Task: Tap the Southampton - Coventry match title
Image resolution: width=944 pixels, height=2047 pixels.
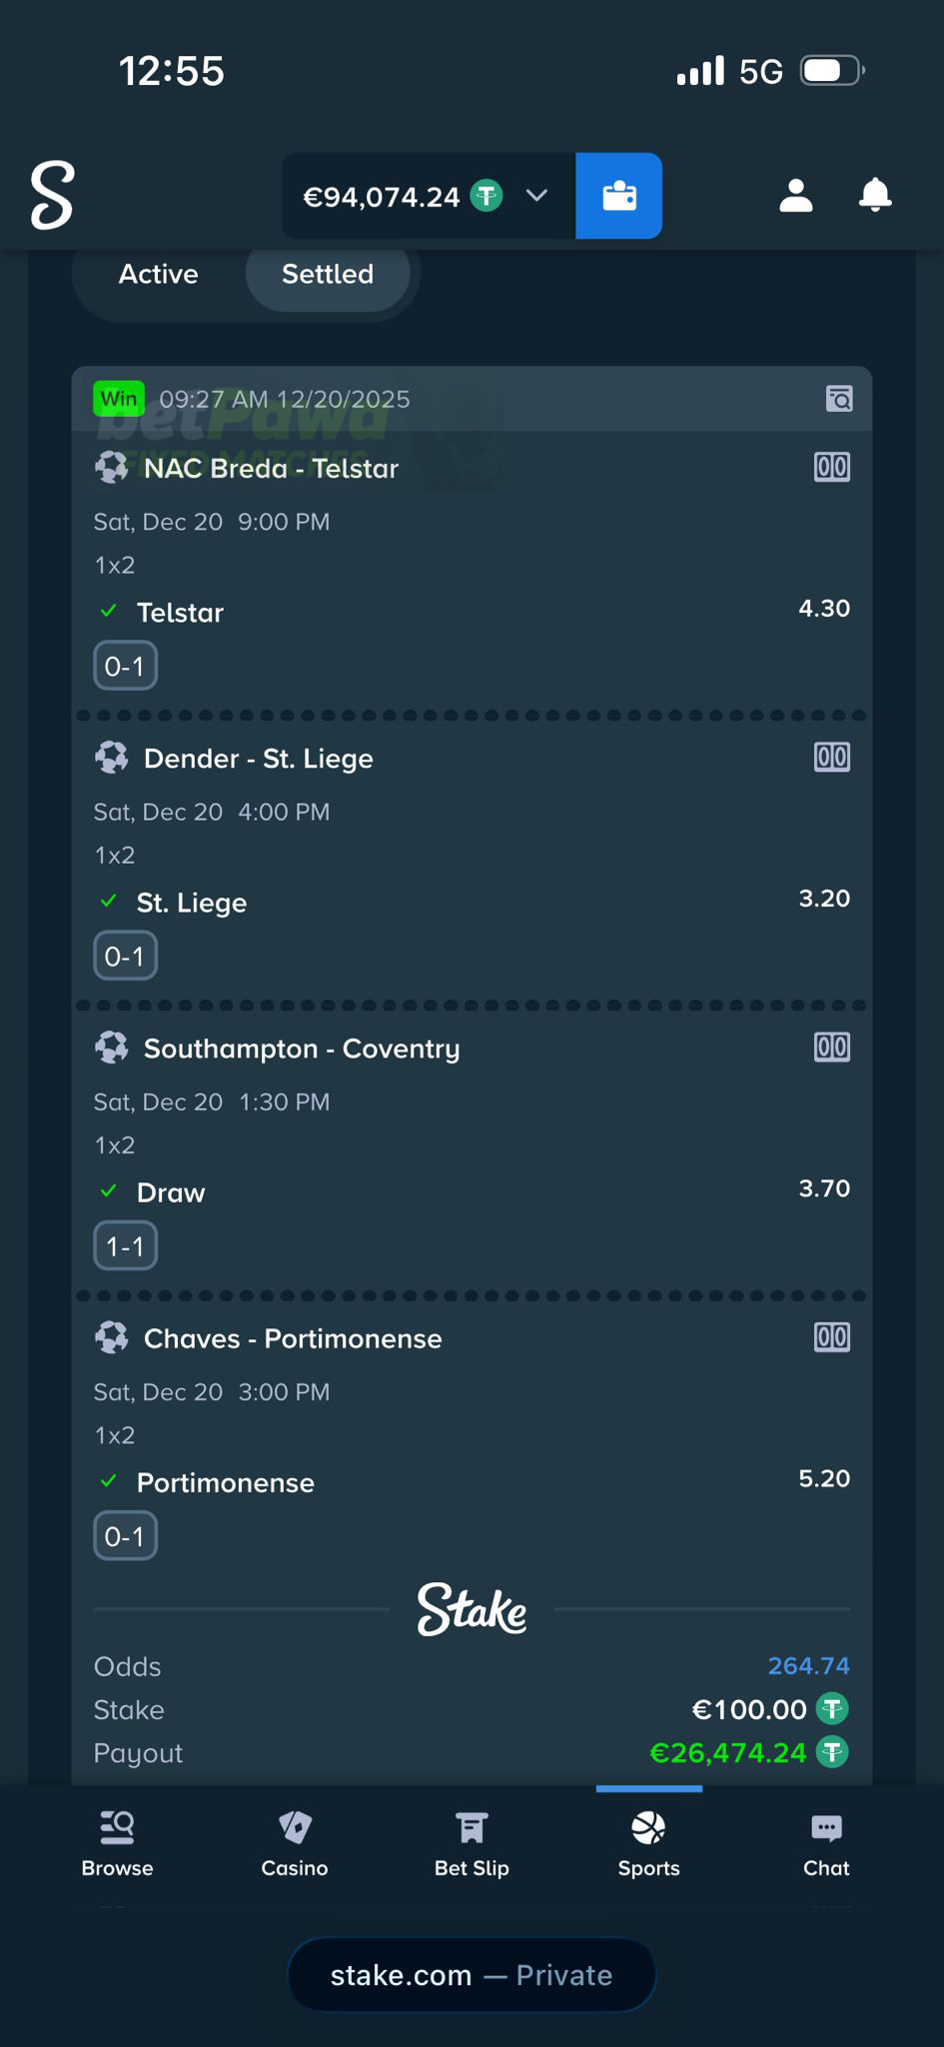Action: pos(302,1048)
